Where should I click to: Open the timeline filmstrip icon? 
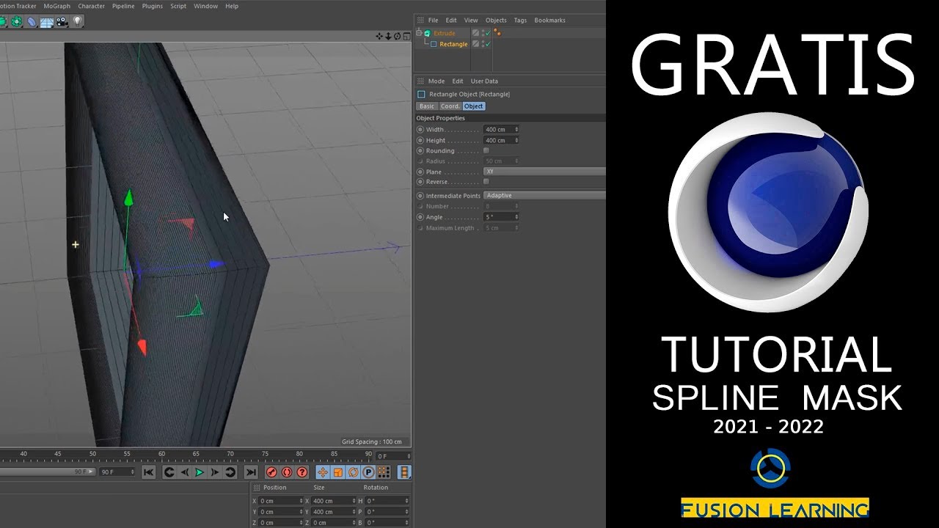[404, 472]
